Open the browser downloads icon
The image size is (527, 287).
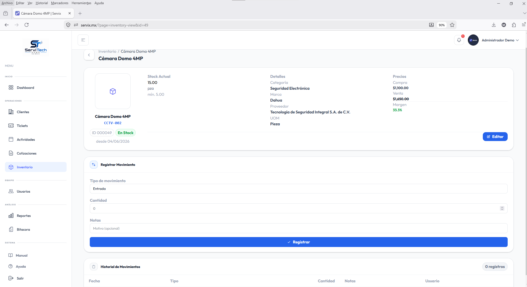[494, 25]
